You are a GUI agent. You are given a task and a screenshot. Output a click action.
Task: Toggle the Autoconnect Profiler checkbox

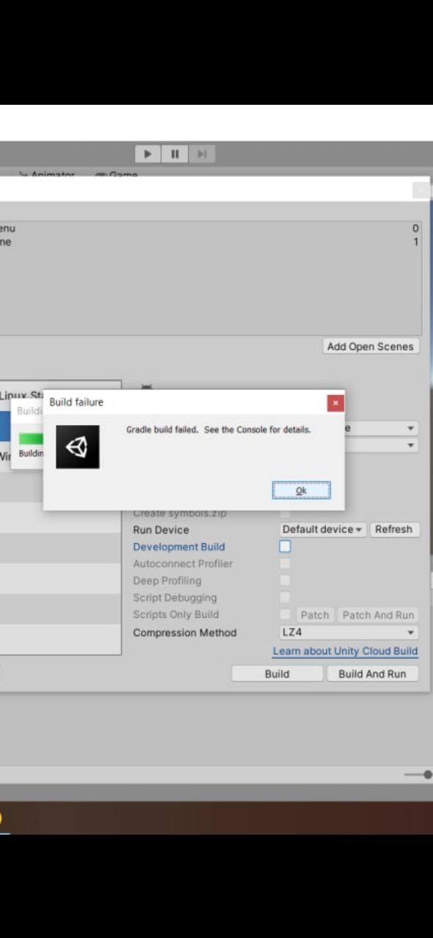coord(285,564)
